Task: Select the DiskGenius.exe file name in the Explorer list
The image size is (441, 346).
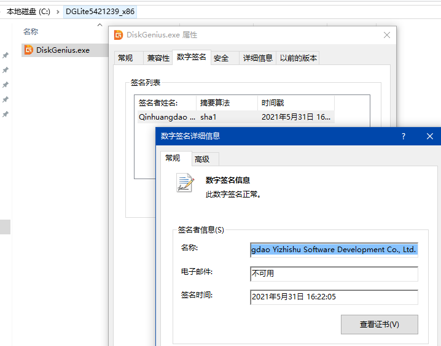Action: tap(63, 50)
